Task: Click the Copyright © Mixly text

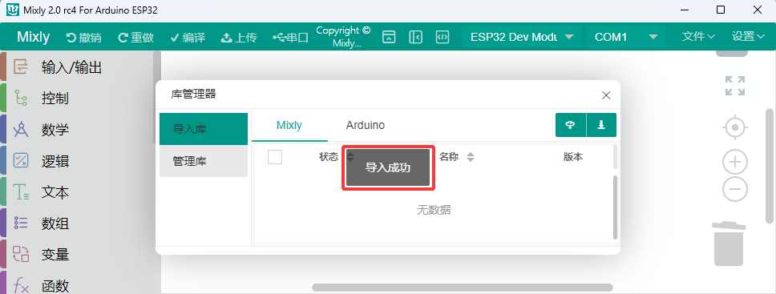Action: pos(343,37)
